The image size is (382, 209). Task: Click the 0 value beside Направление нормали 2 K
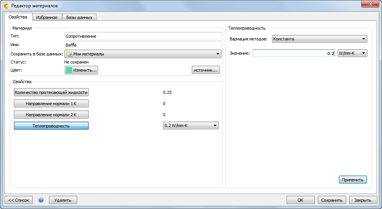164,115
